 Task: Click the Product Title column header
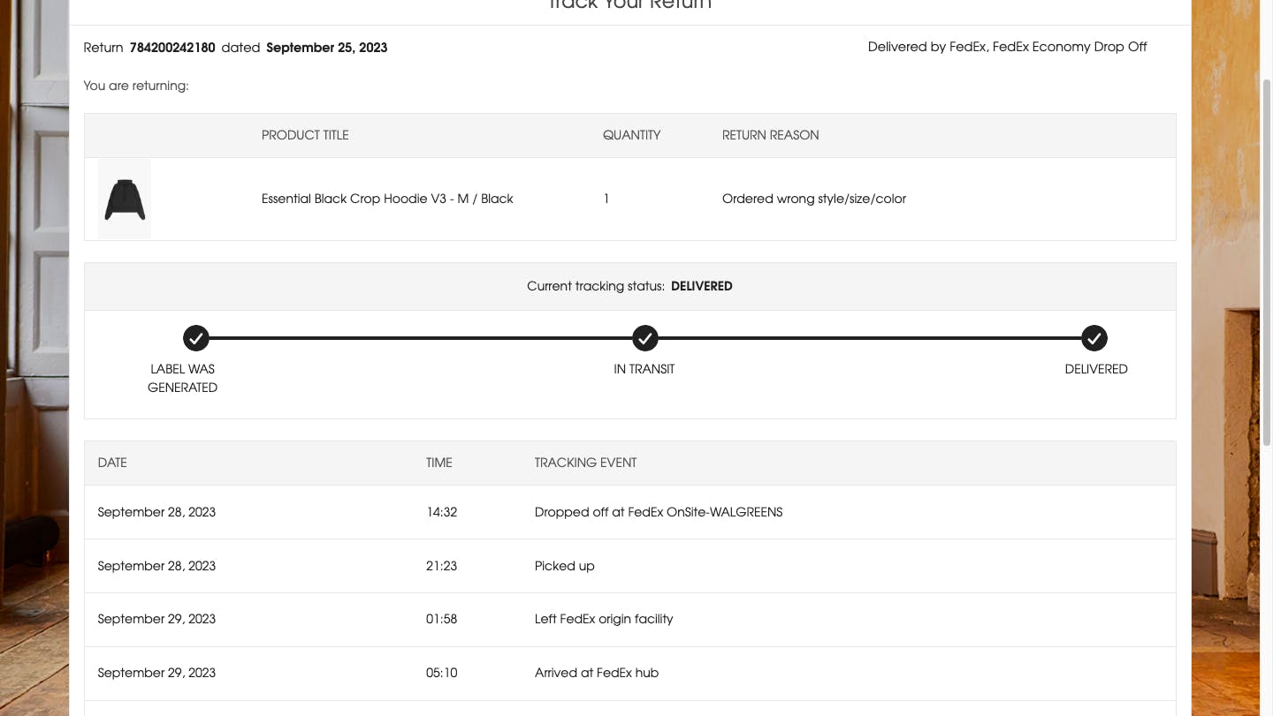click(x=305, y=135)
